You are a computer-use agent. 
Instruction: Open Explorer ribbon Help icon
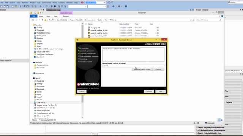click(x=222, y=16)
